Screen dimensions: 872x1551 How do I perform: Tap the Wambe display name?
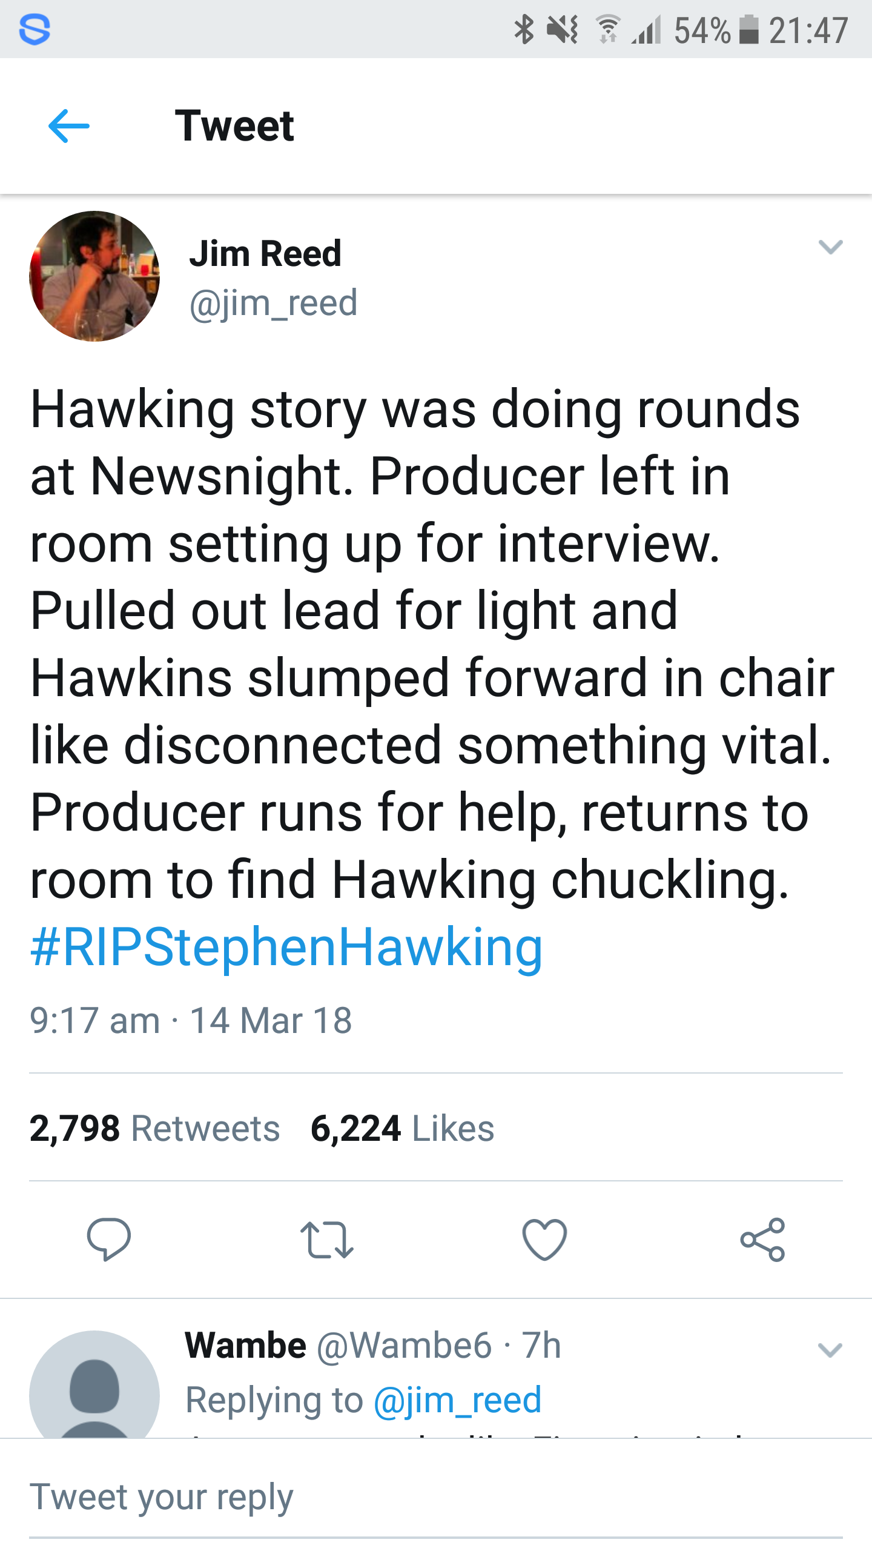(245, 1346)
